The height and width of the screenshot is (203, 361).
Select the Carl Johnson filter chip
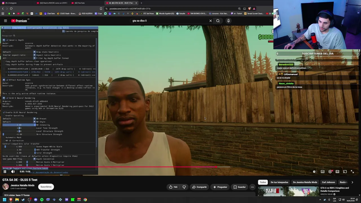(x=328, y=182)
